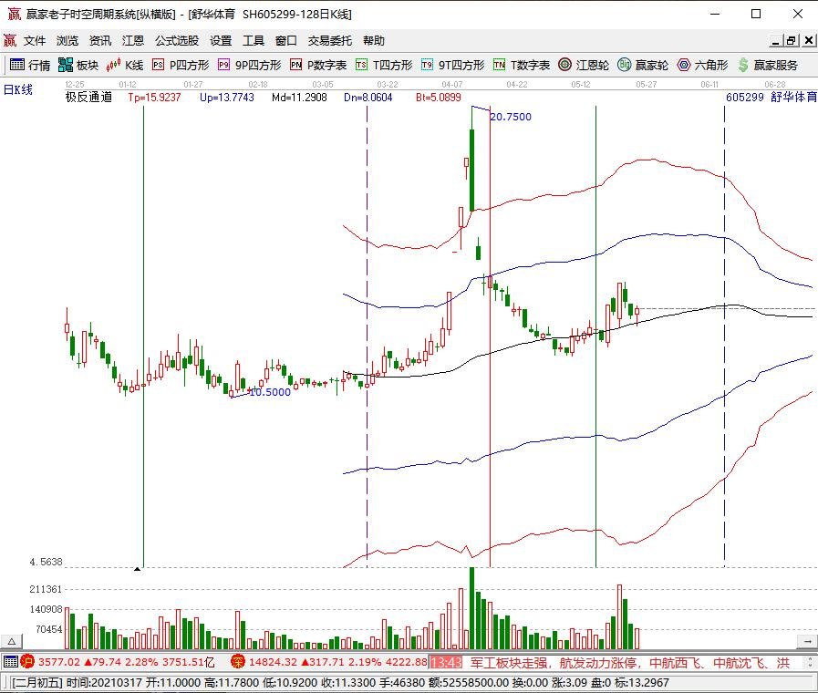Switch to K线 candlestick chart
818x693 pixels.
click(125, 65)
